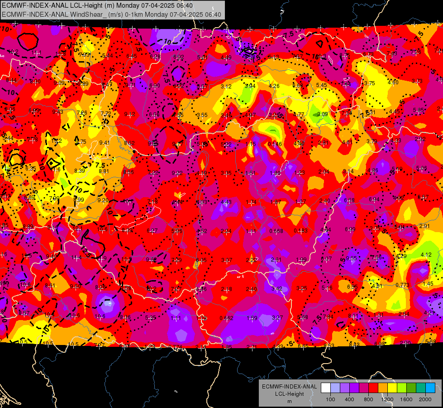The width and height of the screenshot is (443, 408).
Task: Click the grid value '1.45'
Action: click(428, 284)
